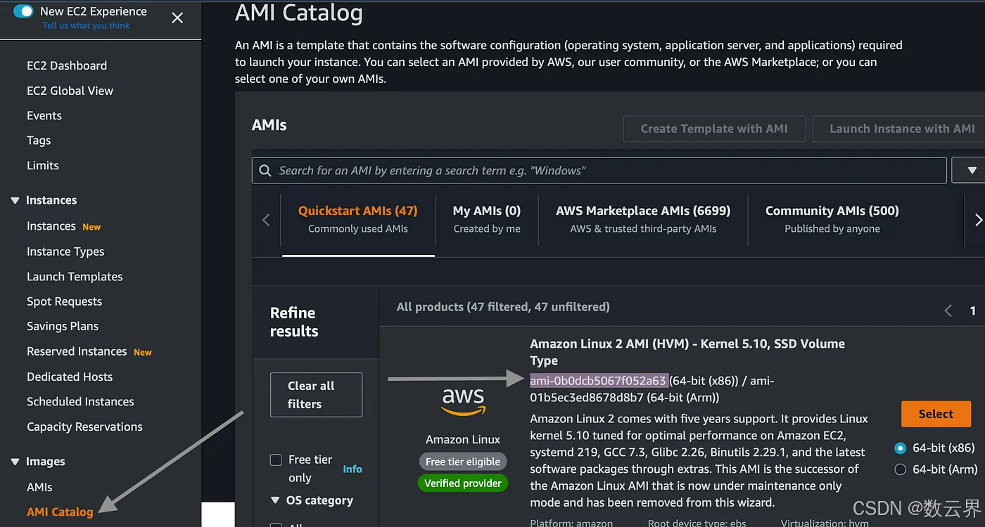Viewport: 985px width, 527px height.
Task: Open Capacity Reservations
Action: pyautogui.click(x=84, y=427)
